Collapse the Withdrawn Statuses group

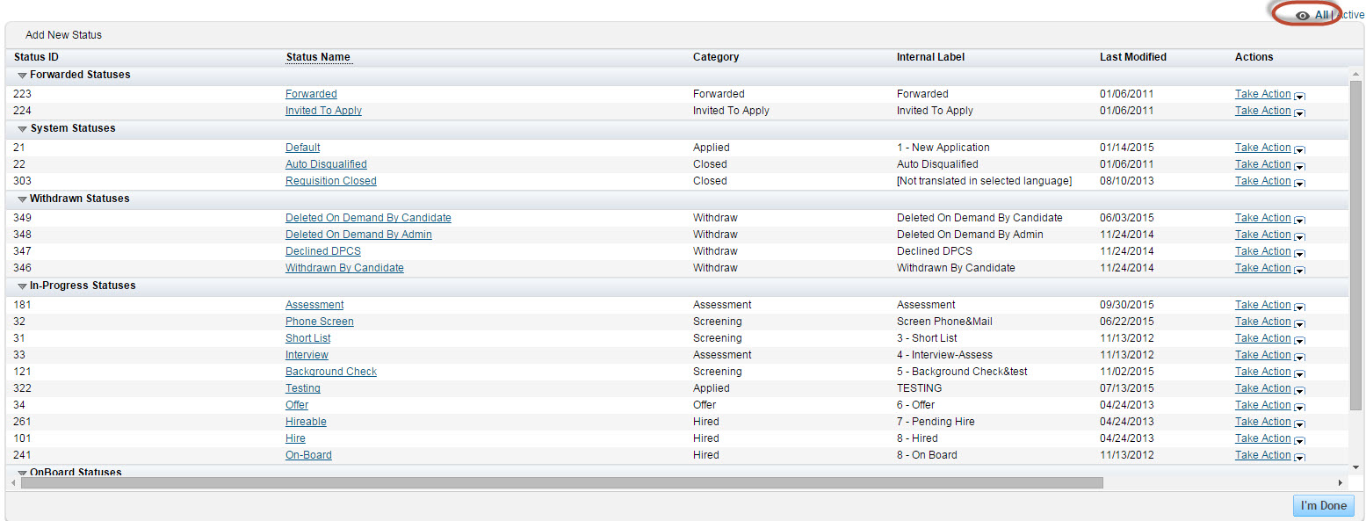click(x=23, y=199)
